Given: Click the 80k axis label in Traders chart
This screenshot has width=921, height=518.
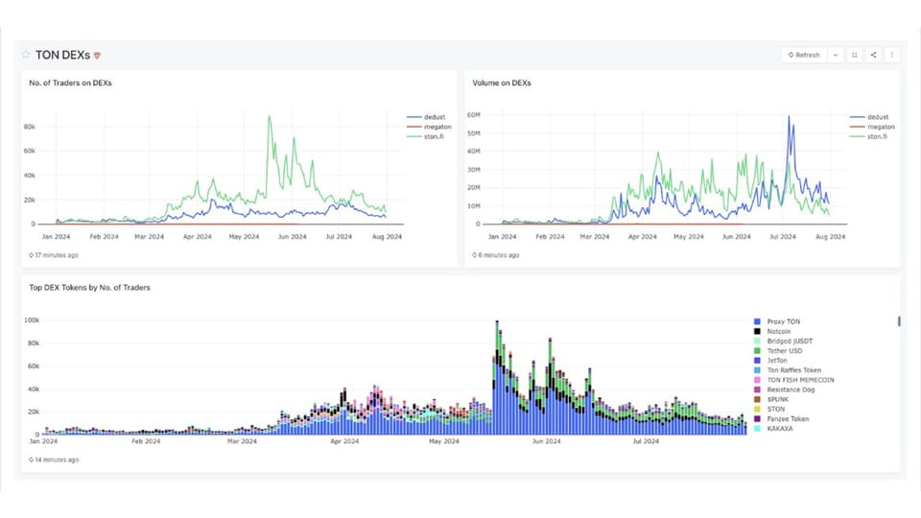Looking at the screenshot, I should click(x=30, y=127).
